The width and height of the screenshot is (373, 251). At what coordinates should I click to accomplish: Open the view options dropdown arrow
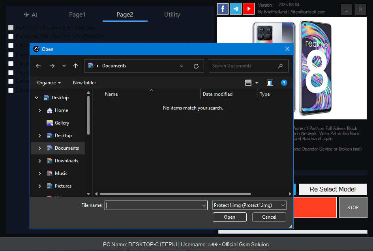pyautogui.click(x=257, y=83)
